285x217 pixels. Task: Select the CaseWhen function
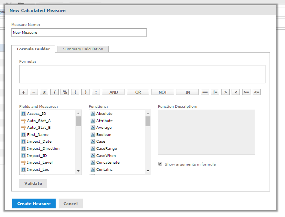coord(106,155)
